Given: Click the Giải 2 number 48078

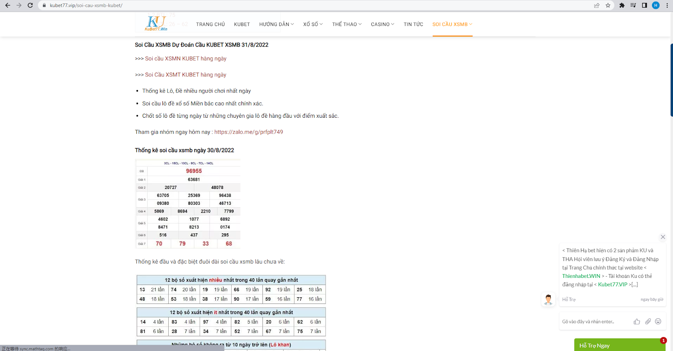Looking at the screenshot, I should [x=217, y=187].
